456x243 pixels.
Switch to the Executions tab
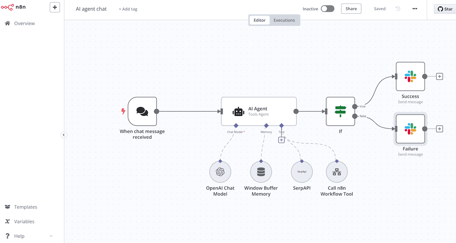(x=284, y=20)
